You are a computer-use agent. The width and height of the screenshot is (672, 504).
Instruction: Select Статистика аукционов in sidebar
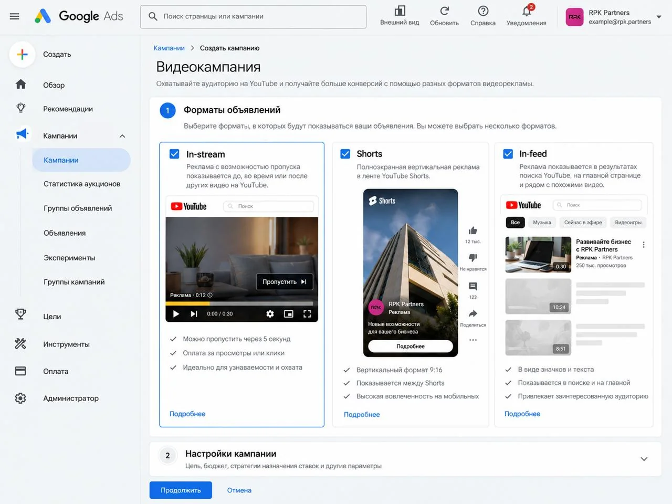tap(82, 184)
